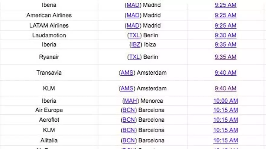This screenshot has width=266, height=149.
Task: Click the IBZ airport code link
Action: (135, 45)
